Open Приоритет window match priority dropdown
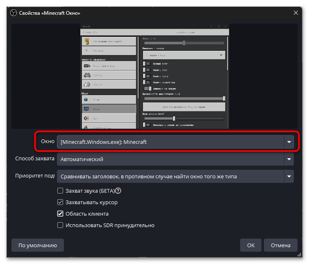Viewport: 309px width, 264px height. 175,176
